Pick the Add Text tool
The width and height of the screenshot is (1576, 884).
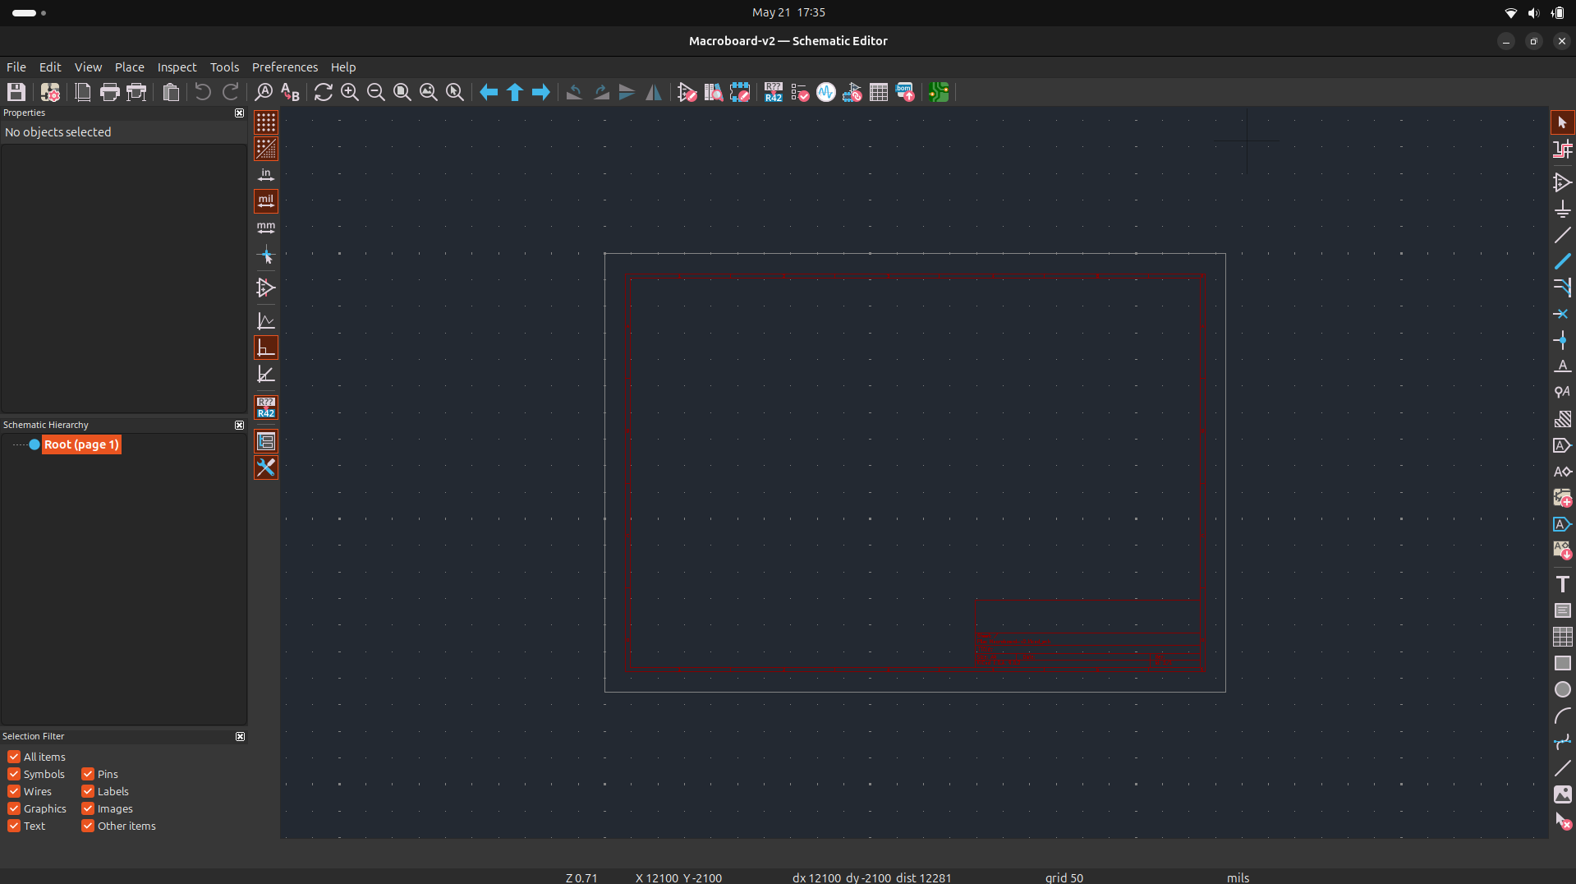tap(1563, 584)
